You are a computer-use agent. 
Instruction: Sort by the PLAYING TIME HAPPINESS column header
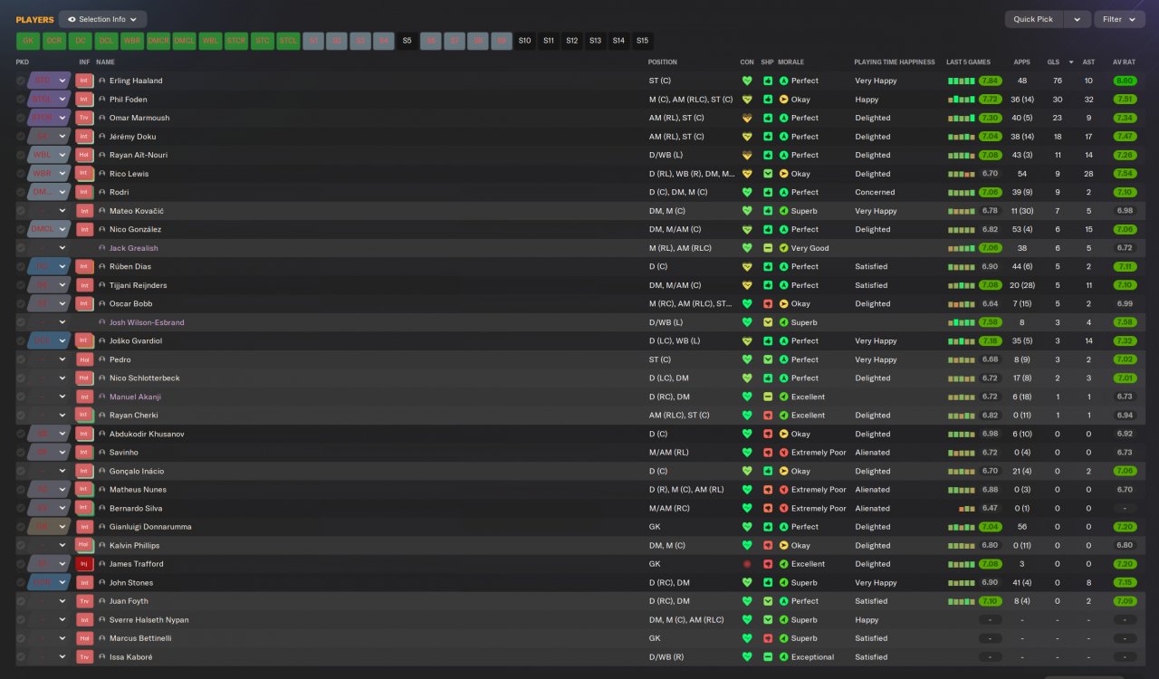coord(895,62)
